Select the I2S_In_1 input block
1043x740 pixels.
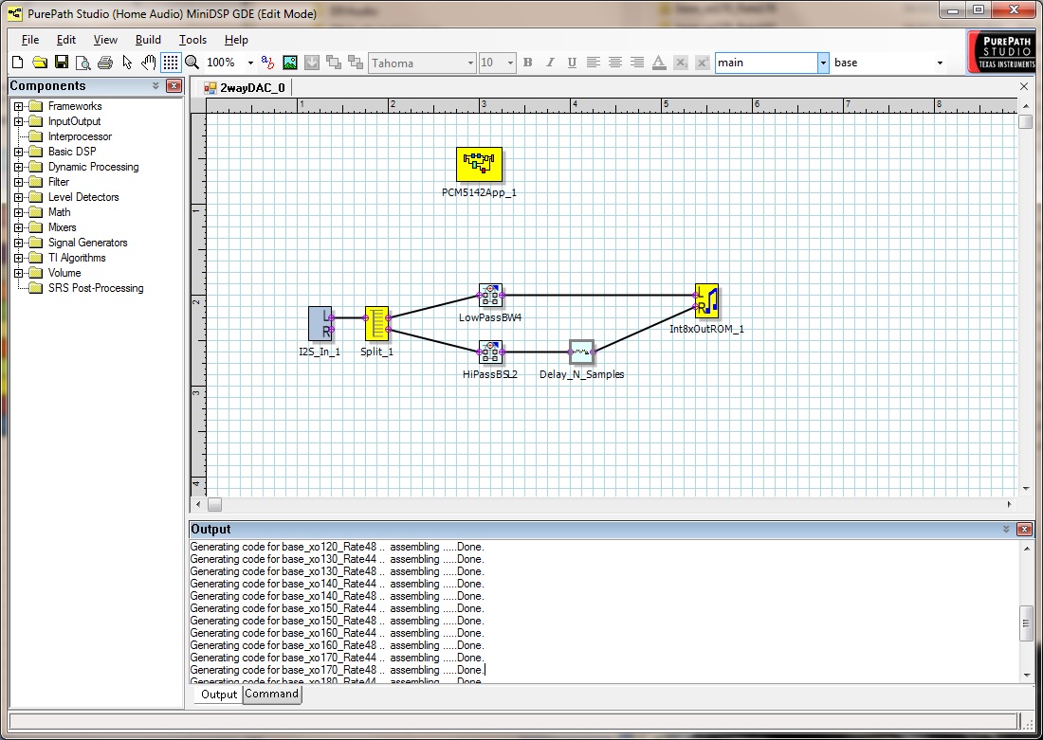click(320, 323)
